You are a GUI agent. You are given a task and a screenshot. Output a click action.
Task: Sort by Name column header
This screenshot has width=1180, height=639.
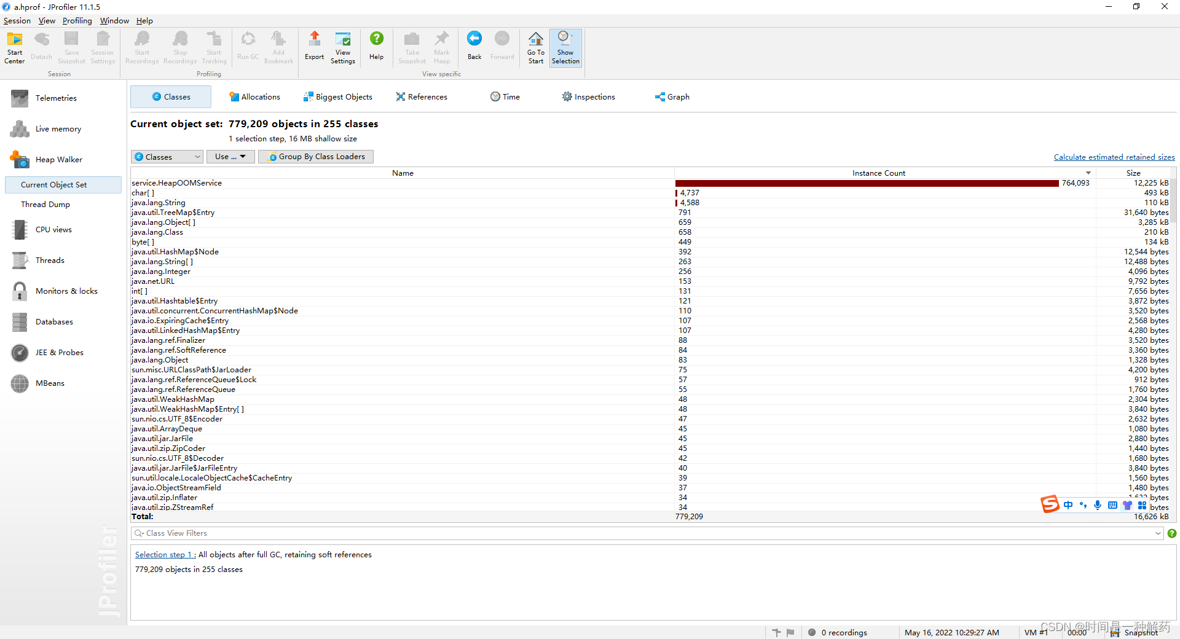pos(403,173)
